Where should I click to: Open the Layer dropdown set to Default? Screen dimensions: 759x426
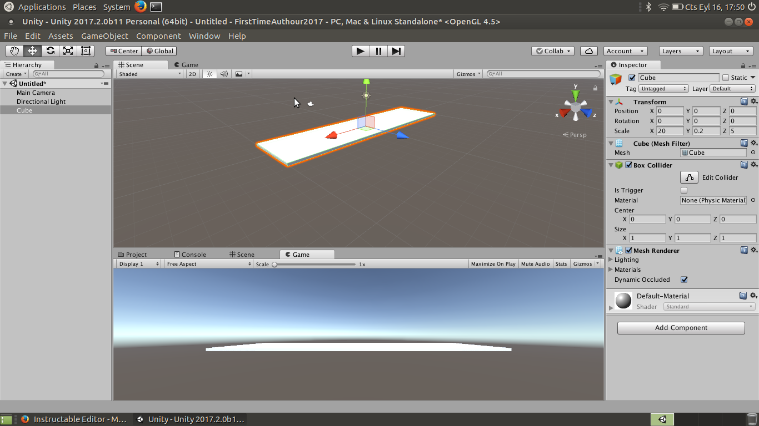coord(733,89)
